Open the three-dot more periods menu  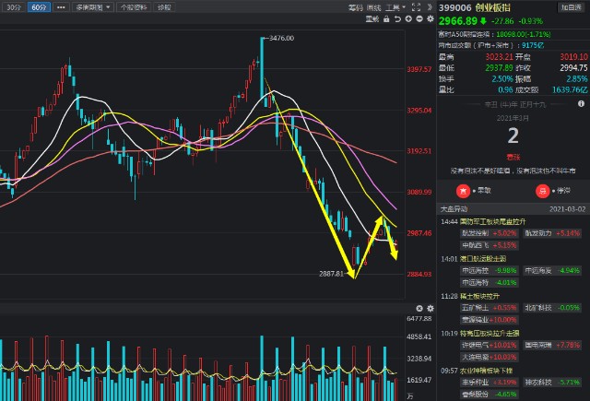(x=60, y=6)
